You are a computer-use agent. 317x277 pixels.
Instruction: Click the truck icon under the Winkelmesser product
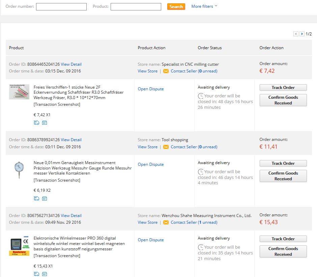pyautogui.click(x=36, y=274)
